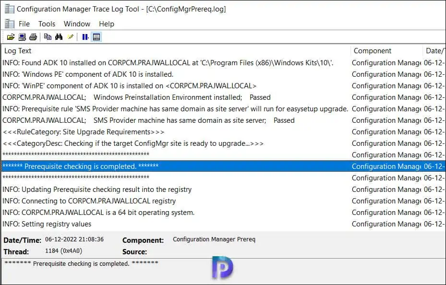This screenshot has width=446, height=285.
Task: Select the RuleCategory Site Upgrade Requirements row
Action: point(223,132)
